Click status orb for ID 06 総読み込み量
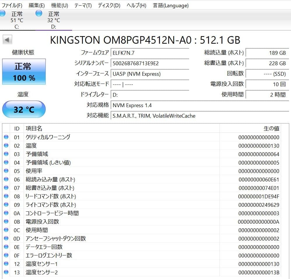Screen dimensions: 291x279 pyautogui.click(x=6, y=179)
